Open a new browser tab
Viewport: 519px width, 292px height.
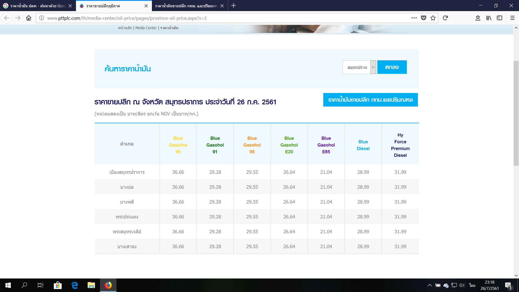[234, 6]
